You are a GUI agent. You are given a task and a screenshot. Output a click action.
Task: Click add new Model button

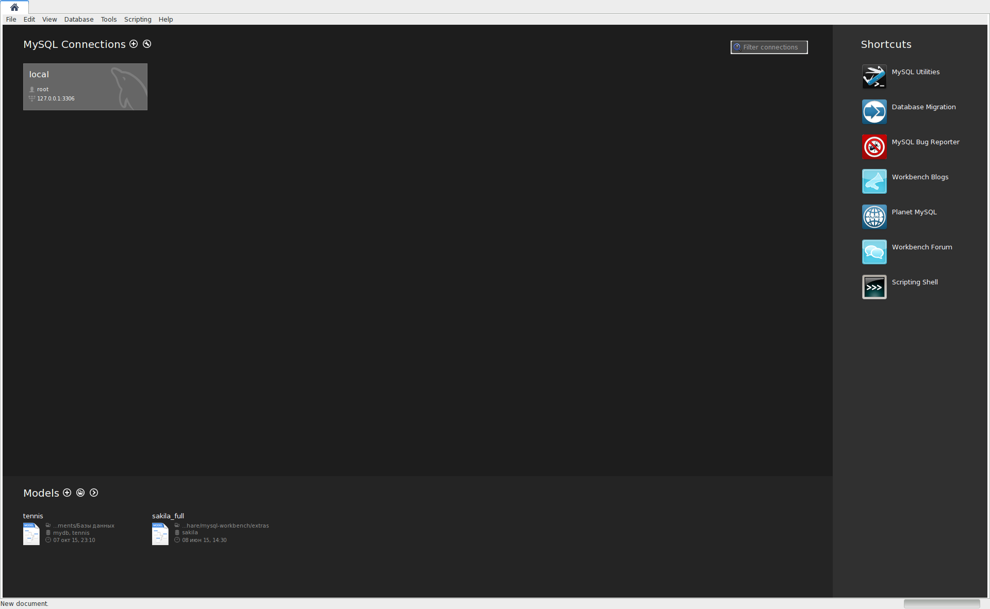(x=67, y=493)
